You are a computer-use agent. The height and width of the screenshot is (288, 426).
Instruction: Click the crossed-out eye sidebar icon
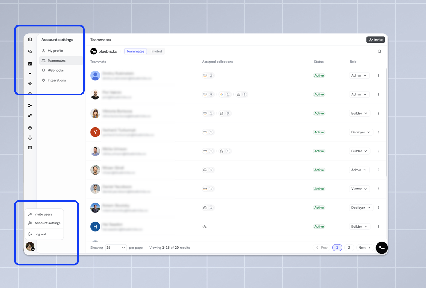30,83
